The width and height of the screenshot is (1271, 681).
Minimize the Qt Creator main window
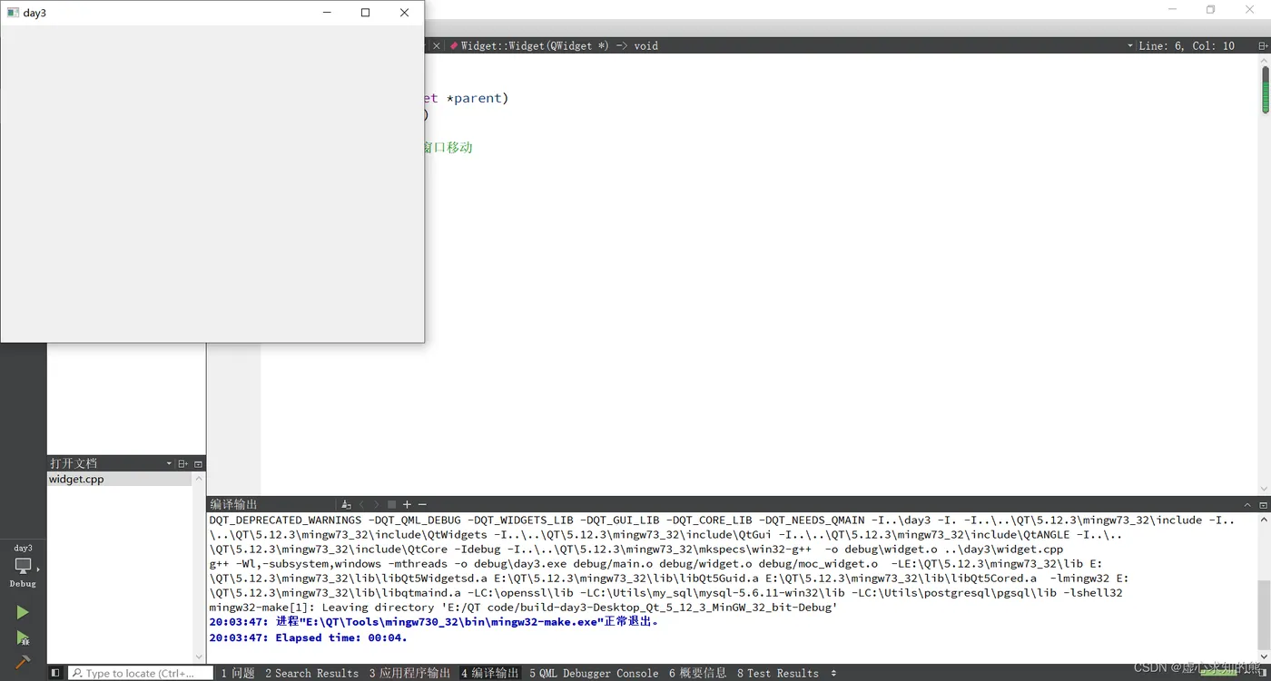click(x=1172, y=9)
